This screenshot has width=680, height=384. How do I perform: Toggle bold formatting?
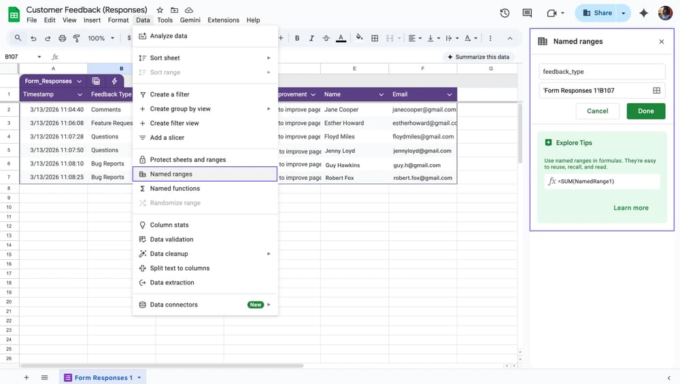coord(297,39)
